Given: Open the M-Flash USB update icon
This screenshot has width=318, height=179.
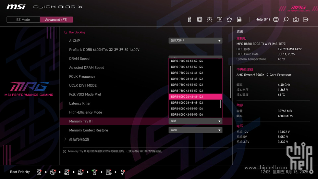Looking at the screenshot, I should [190, 19].
